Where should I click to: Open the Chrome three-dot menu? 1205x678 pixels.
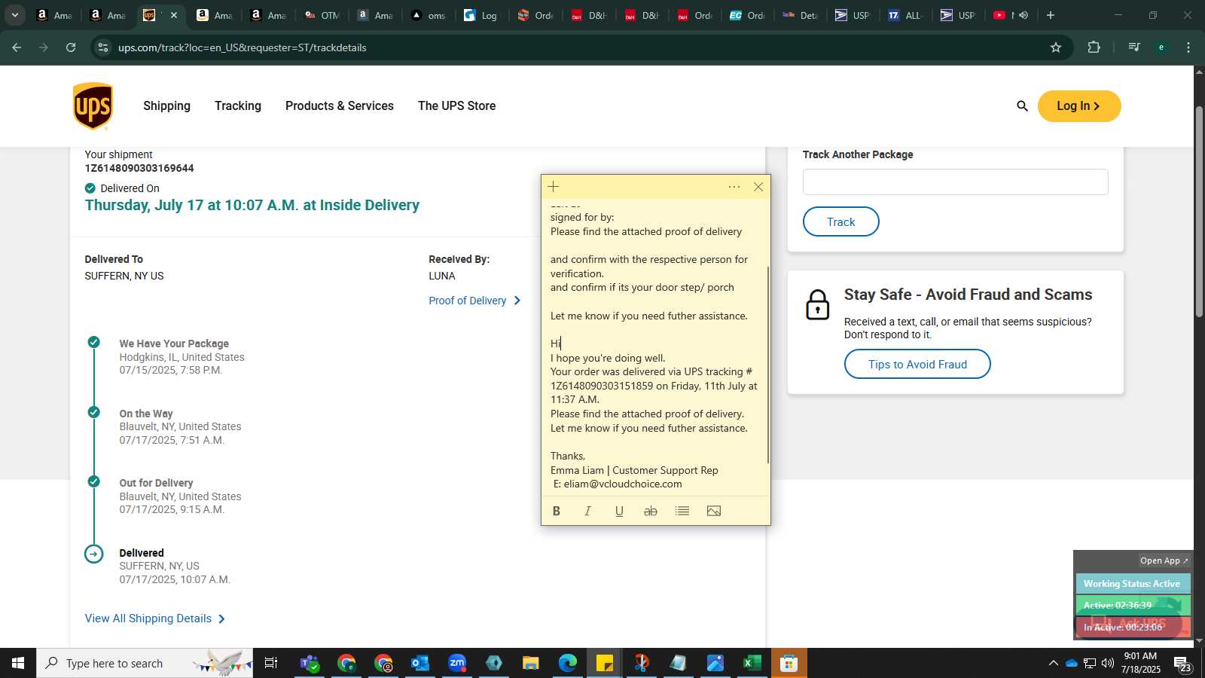click(x=1188, y=47)
